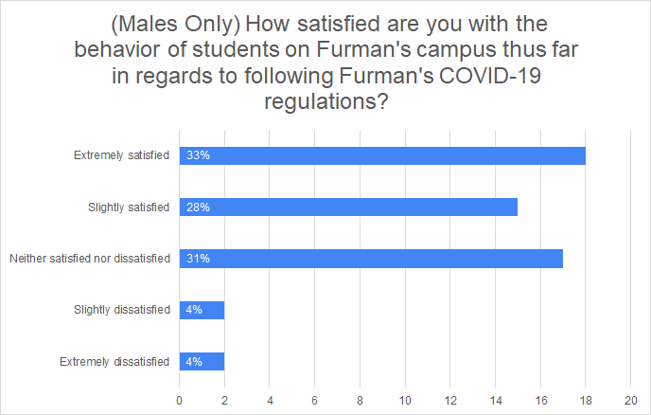Click the 6 tick on horizontal axis
Screen dimensions: 651x415
[x=315, y=398]
